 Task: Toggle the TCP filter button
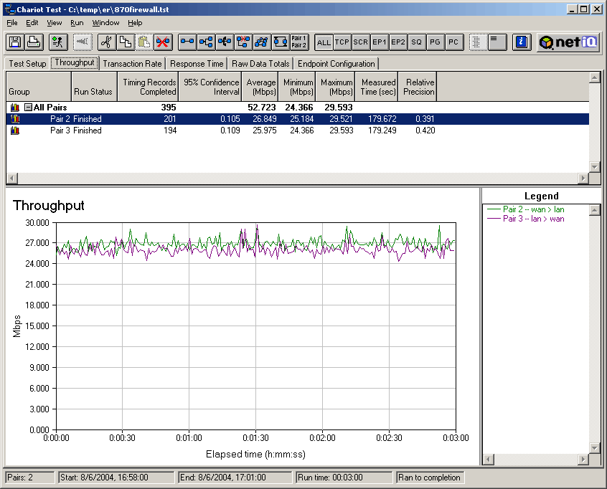(x=342, y=42)
